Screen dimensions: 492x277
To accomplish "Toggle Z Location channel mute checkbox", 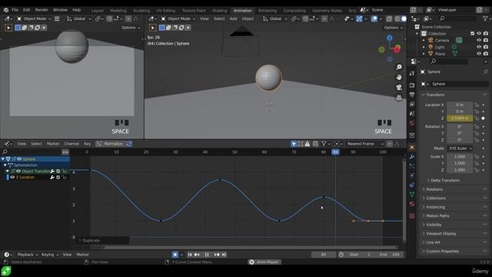I will pos(58,177).
